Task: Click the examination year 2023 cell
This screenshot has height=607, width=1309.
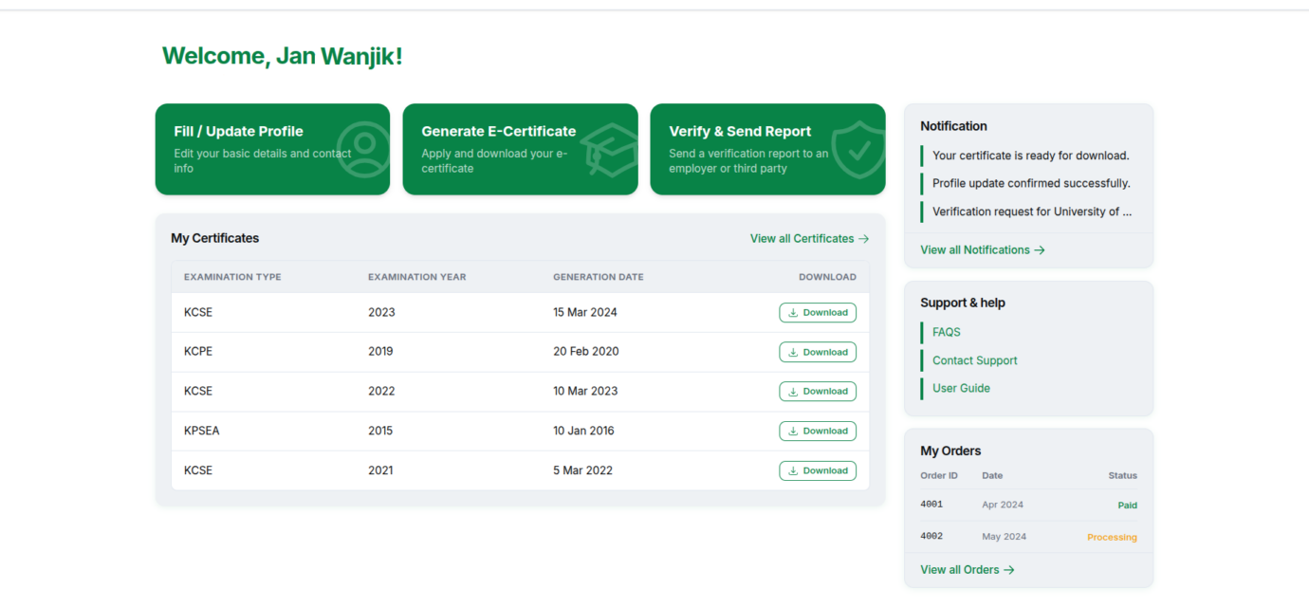Action: point(381,312)
